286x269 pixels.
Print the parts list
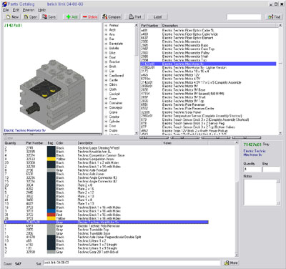135,17
